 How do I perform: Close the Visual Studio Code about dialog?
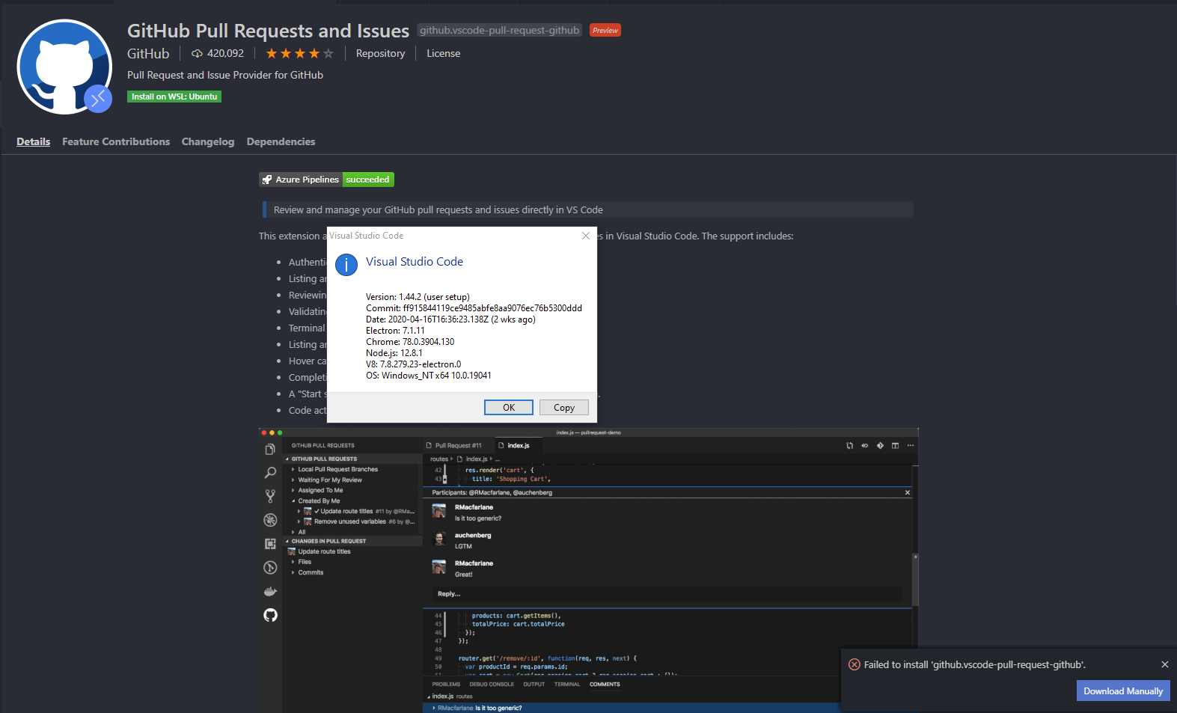[x=586, y=236]
